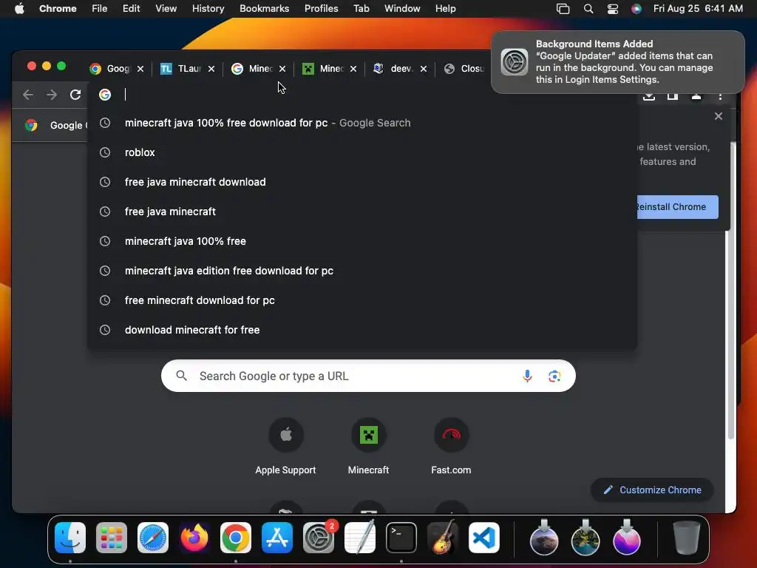
Task: Select 'minecraft java 100% free download for pc' suggestion
Action: coord(362,123)
